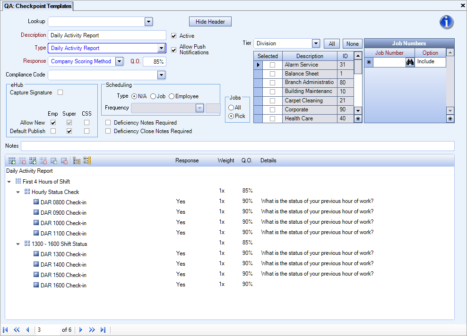Click the binoculars search icon in Job Number row
467x336 pixels.
tap(410, 62)
